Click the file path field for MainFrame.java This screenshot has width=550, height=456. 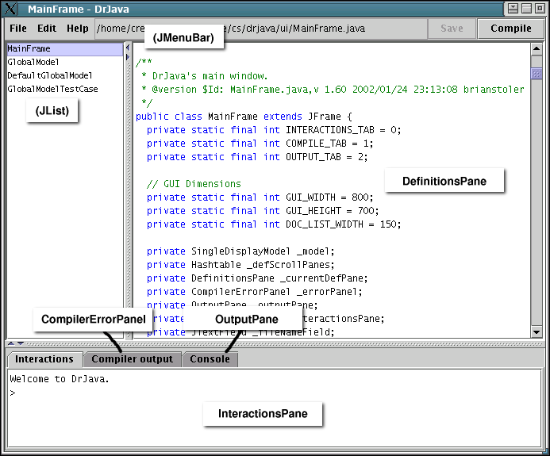(x=261, y=29)
